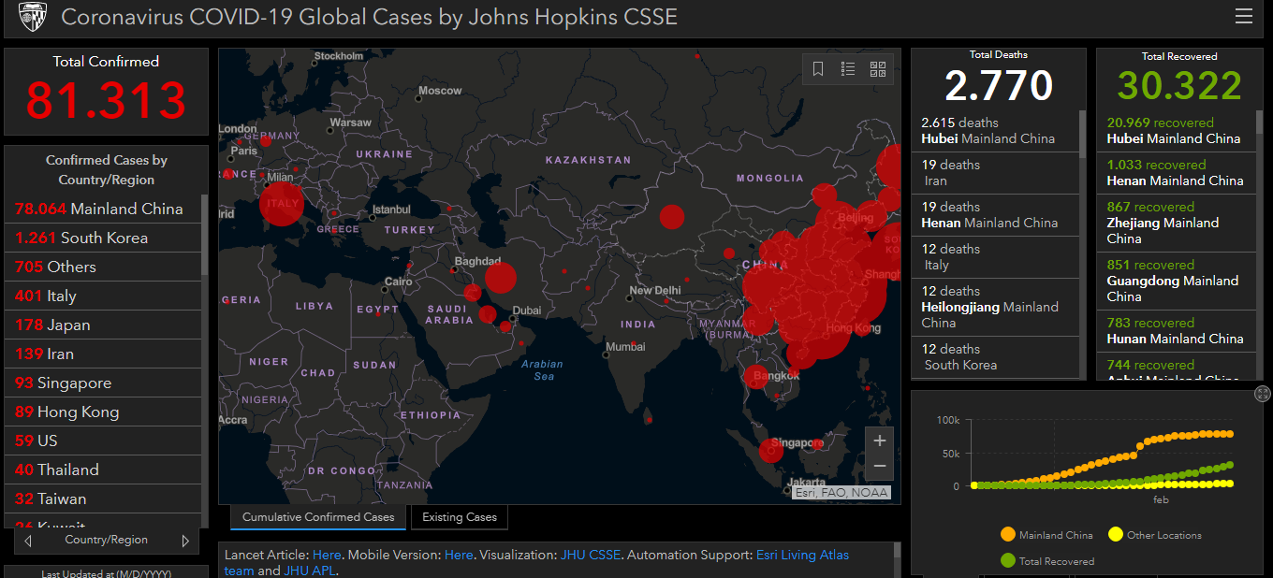Select 12 deaths South Korea entry
Screen dimensions: 1273x578
(995, 357)
